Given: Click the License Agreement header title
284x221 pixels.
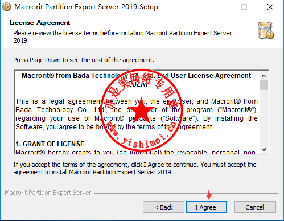Looking at the screenshot, I should tap(40, 23).
